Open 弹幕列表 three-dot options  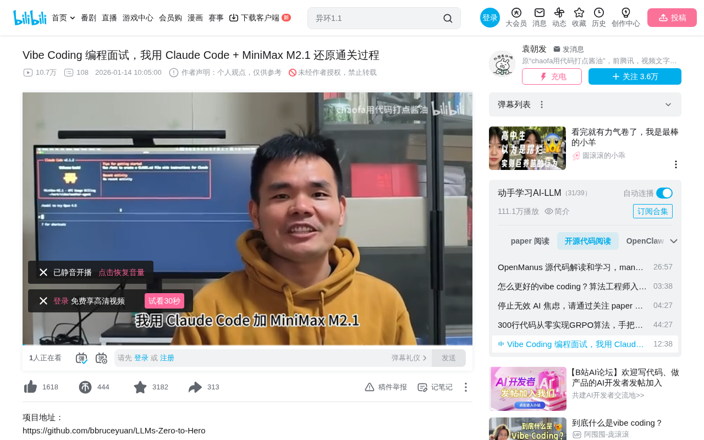542,105
